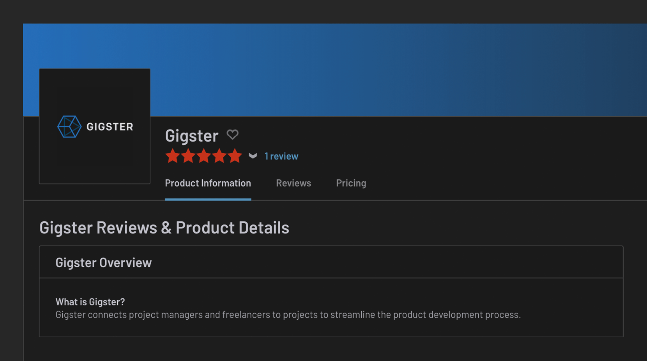Select the Product Information tab
This screenshot has height=361, width=647.
coord(208,183)
